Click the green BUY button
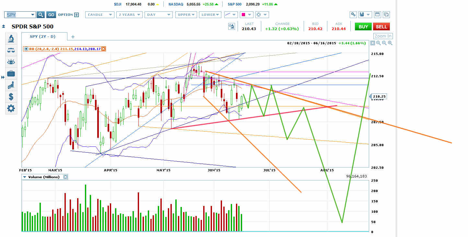 click(363, 27)
